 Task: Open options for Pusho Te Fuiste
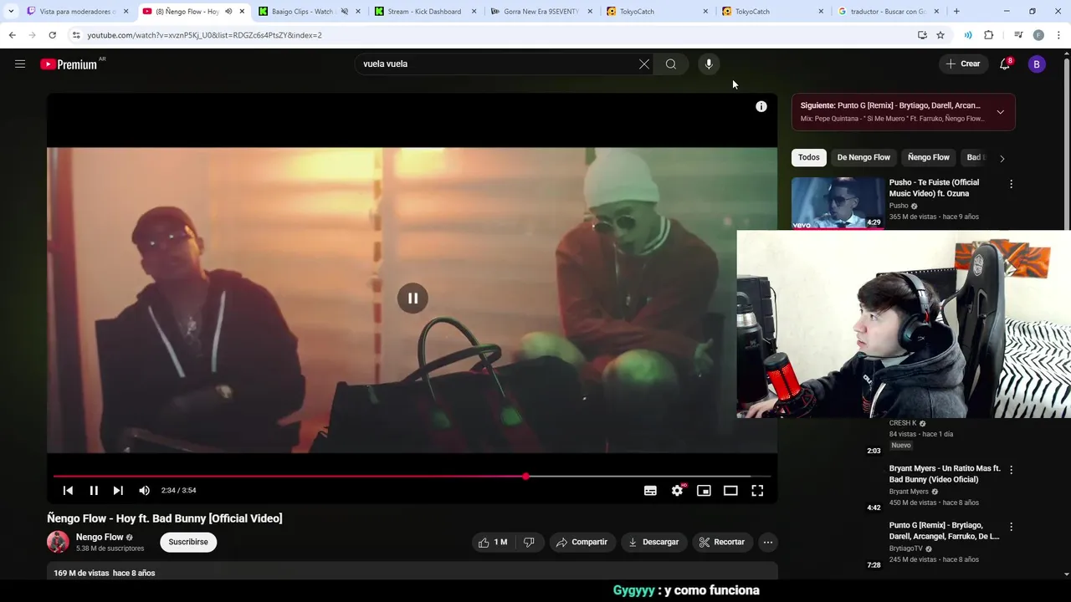[1011, 184]
